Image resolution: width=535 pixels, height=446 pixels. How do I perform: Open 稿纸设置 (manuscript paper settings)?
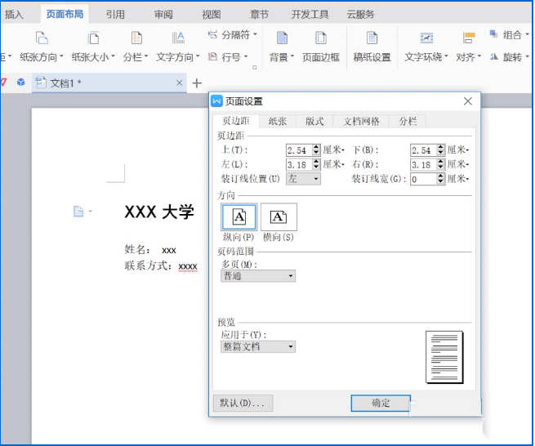tap(372, 39)
